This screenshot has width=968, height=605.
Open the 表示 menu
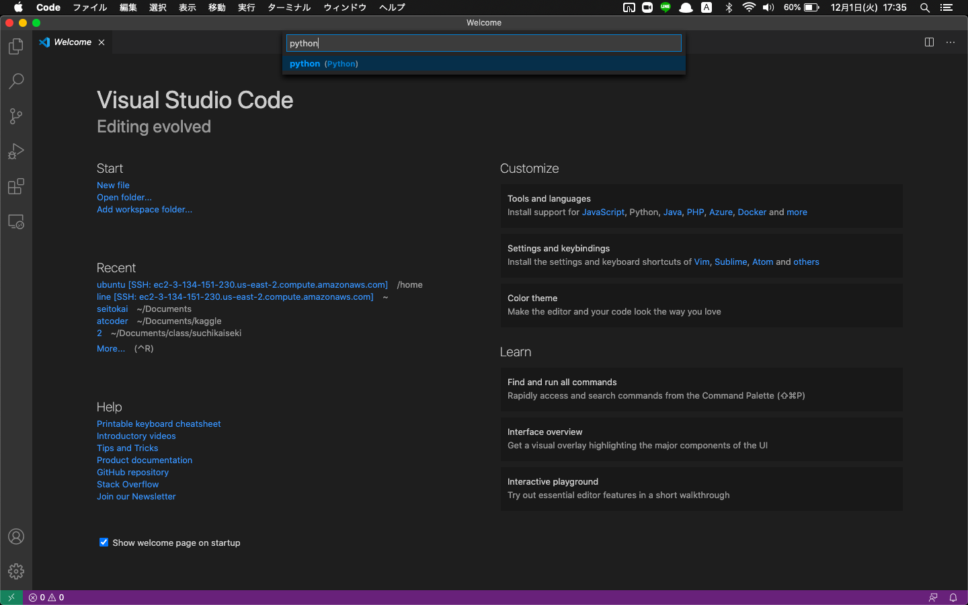188,7
